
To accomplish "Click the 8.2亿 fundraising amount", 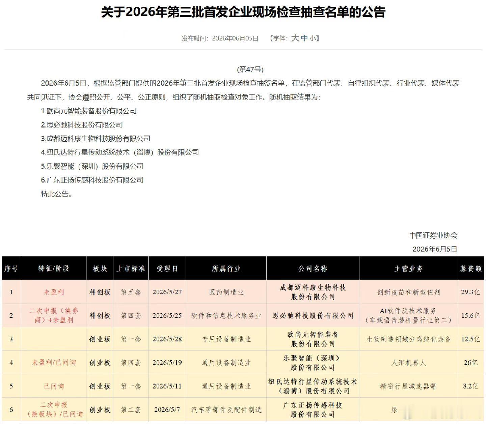I will [470, 386].
